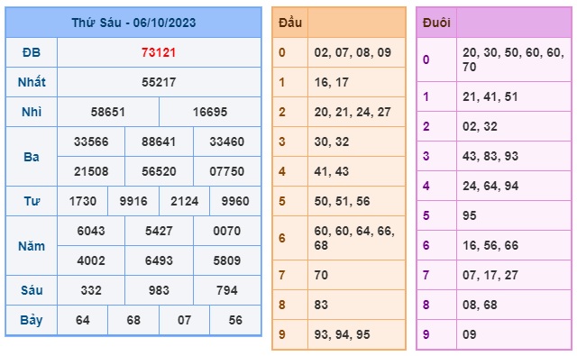The height and width of the screenshot is (356, 577).
Task: Select sixth prize number 983
Action: pyautogui.click(x=159, y=290)
